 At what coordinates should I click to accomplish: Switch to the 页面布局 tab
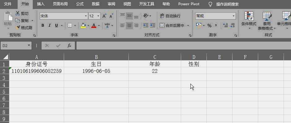click(x=60, y=4)
